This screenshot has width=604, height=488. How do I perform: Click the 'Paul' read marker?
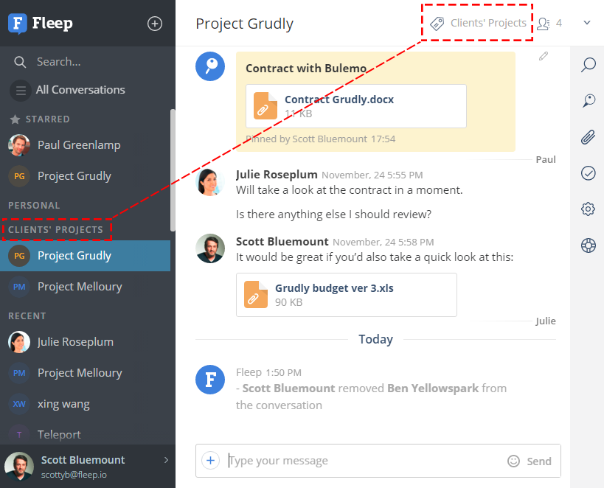(x=546, y=159)
